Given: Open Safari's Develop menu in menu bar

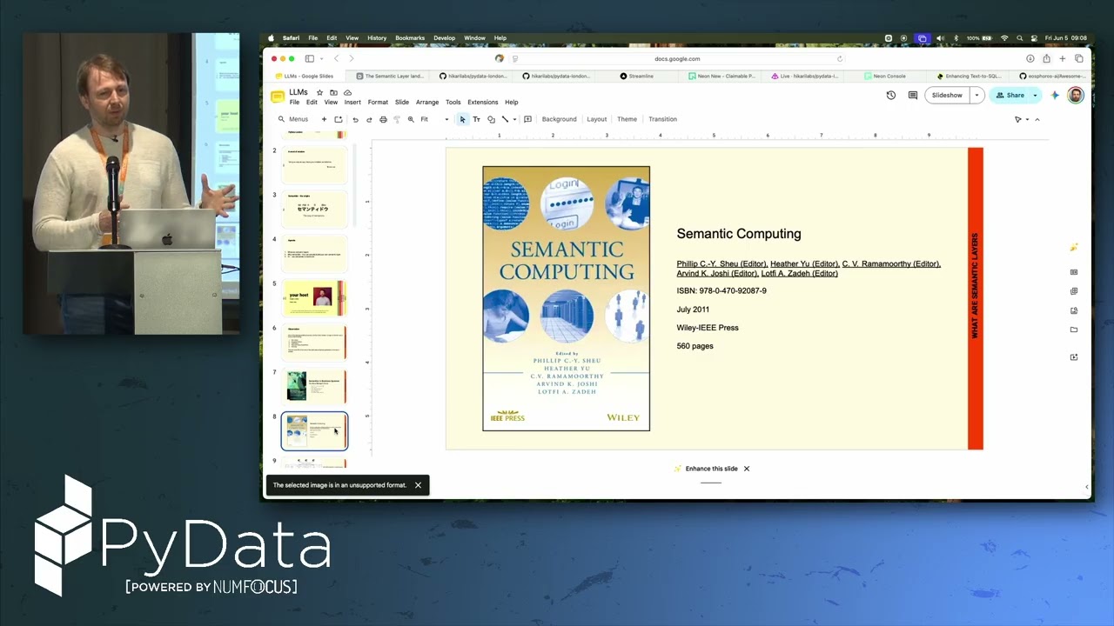Looking at the screenshot, I should point(444,38).
